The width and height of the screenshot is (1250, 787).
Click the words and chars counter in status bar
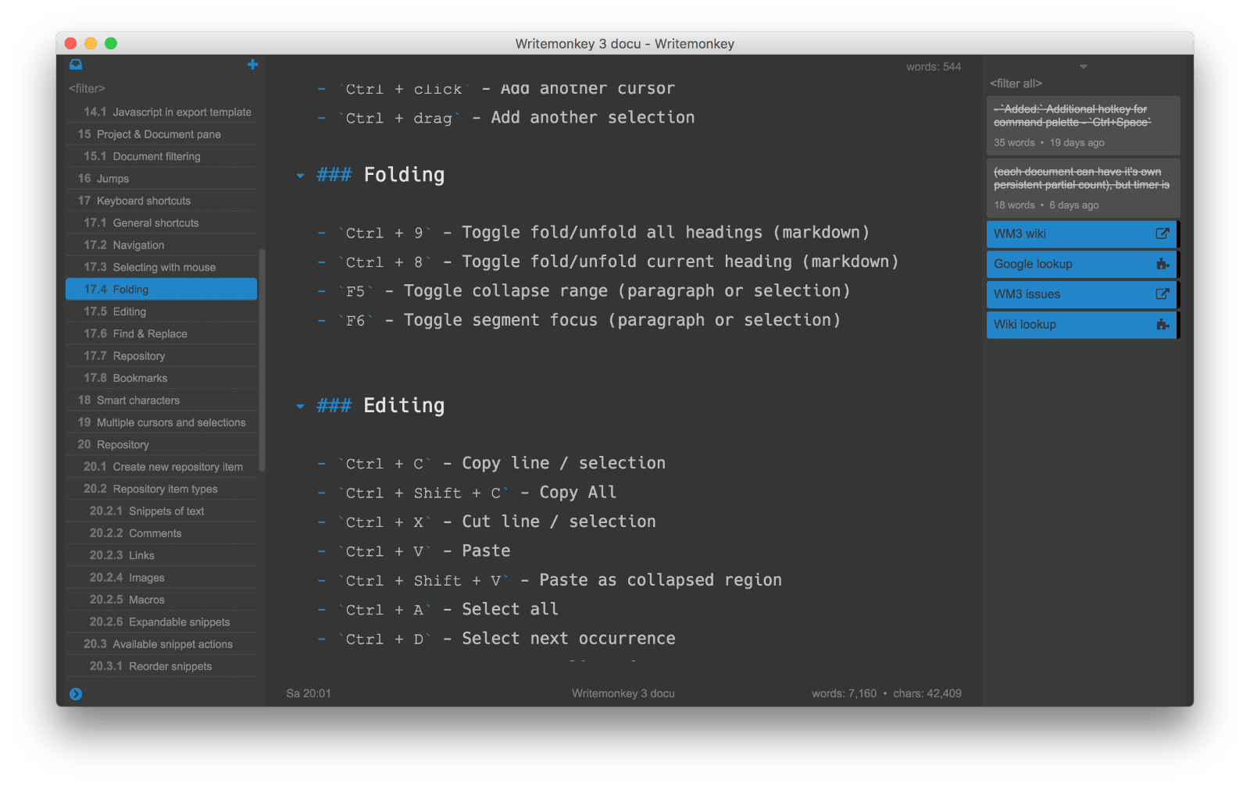[886, 693]
